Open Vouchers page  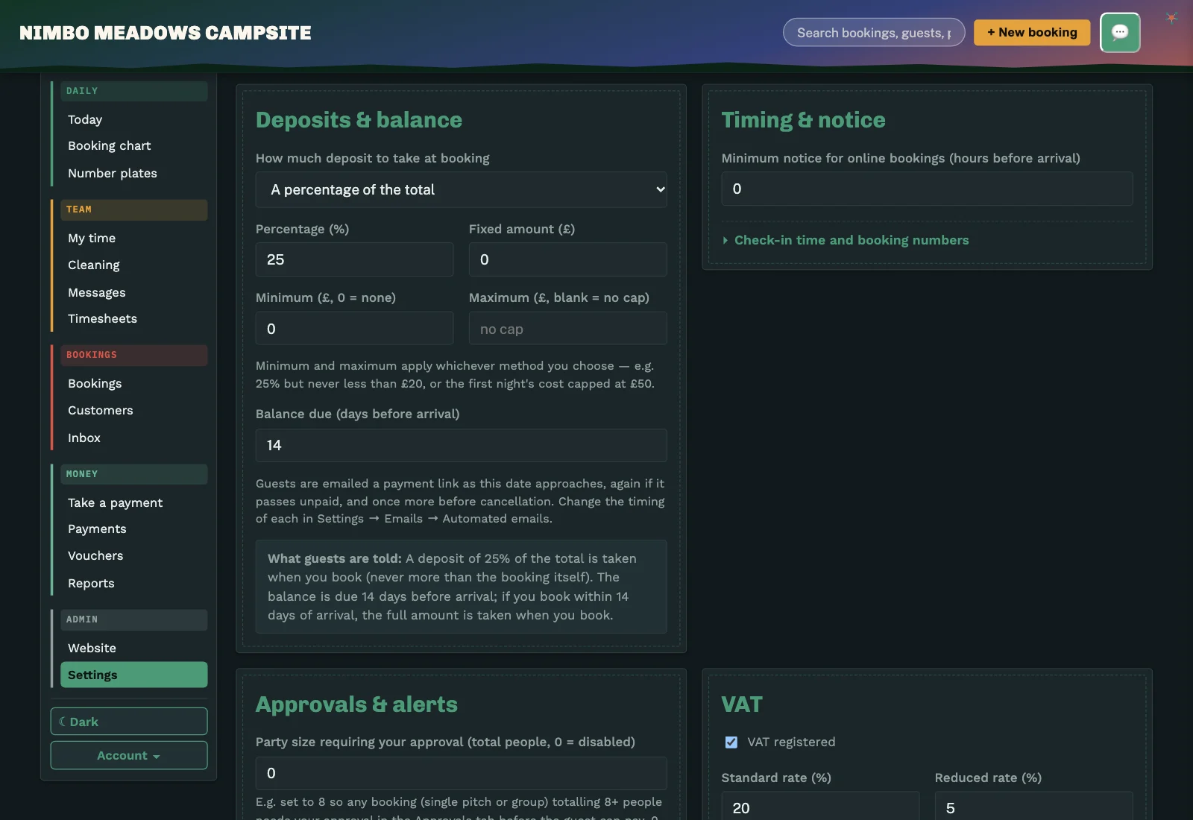(133, 555)
